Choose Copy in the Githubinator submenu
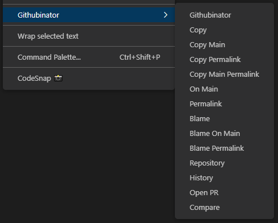 [x=224, y=30]
